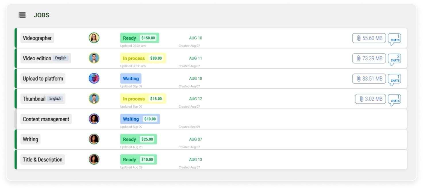Select the In process $80.00 status badge

click(143, 58)
